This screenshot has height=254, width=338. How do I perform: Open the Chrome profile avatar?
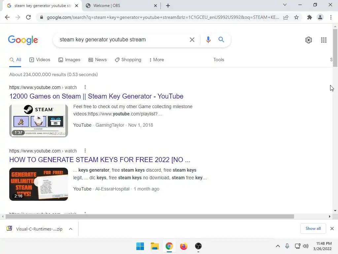(320, 17)
